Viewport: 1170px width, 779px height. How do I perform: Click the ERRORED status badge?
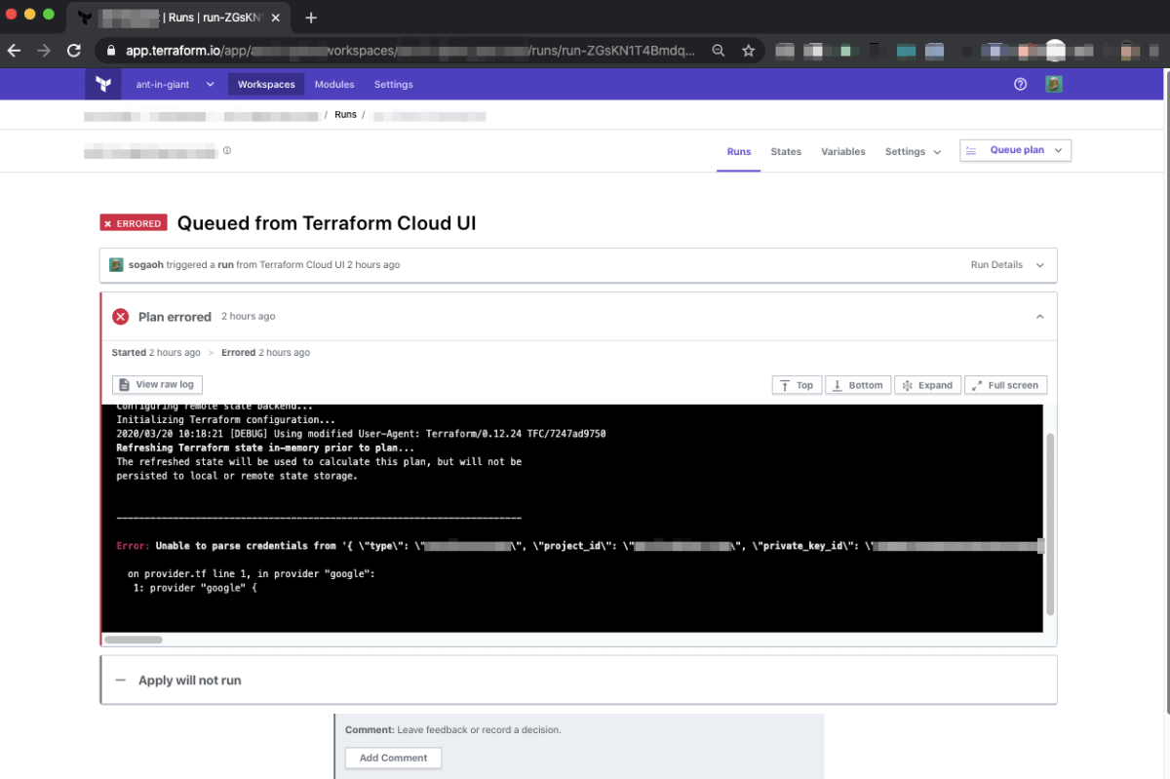tap(134, 223)
